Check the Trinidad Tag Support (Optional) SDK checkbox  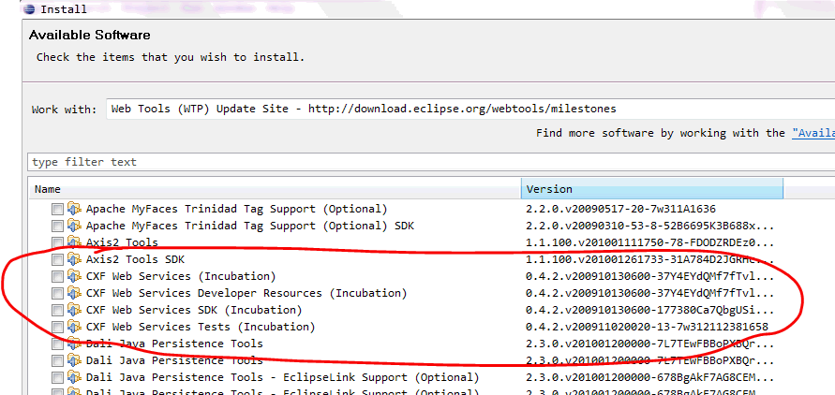[x=57, y=227]
